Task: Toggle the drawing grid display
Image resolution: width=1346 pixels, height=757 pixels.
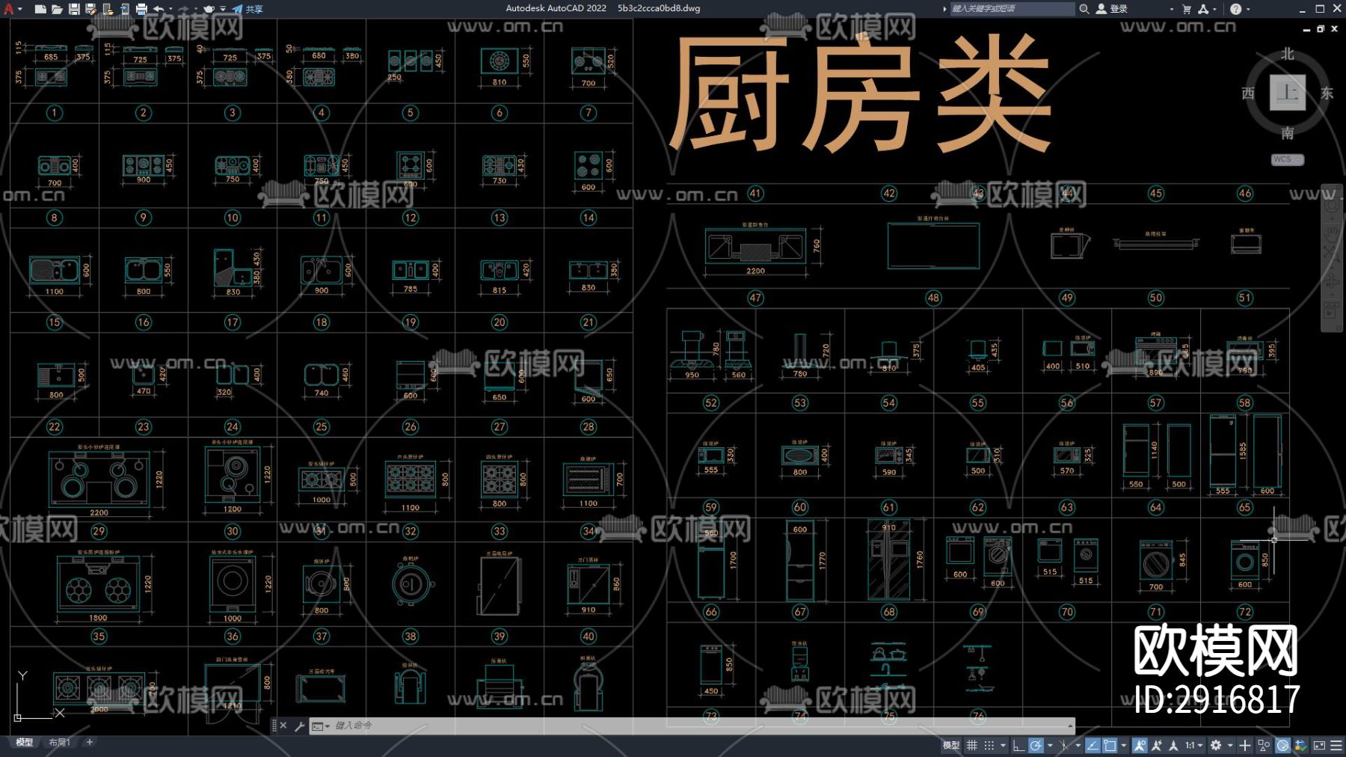Action: pyautogui.click(x=972, y=745)
